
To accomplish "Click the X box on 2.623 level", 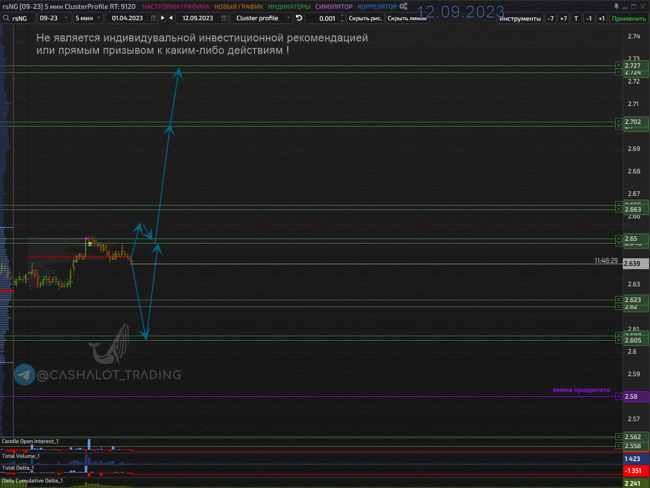I will click(618, 300).
